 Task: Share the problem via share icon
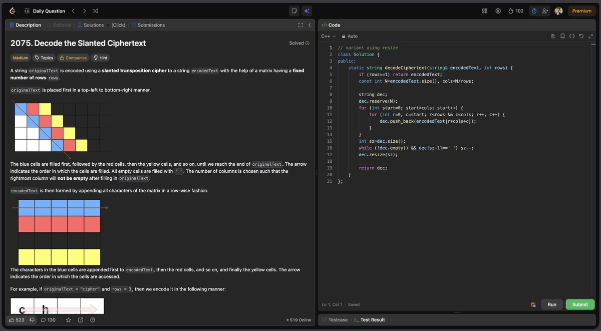[x=80, y=320]
